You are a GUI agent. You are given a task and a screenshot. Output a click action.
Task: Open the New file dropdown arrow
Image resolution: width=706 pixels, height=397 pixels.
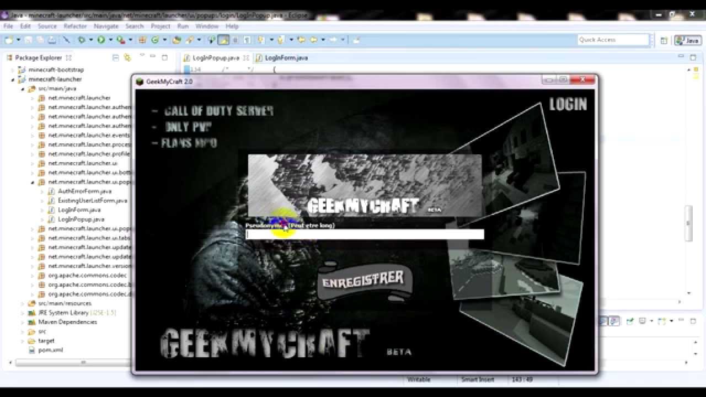tap(18, 40)
